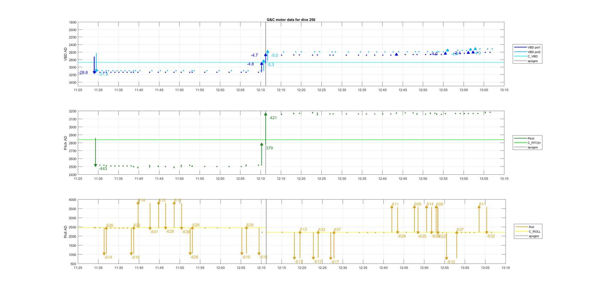Select the "VBD pot2" legend entry
The image size is (599, 296).
coord(534,52)
